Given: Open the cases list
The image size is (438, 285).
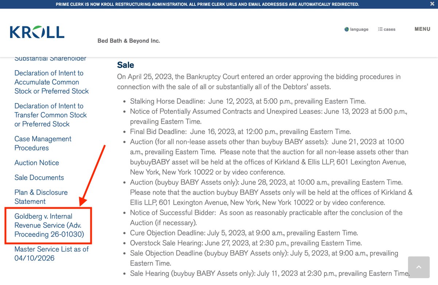Looking at the screenshot, I should 387,29.
